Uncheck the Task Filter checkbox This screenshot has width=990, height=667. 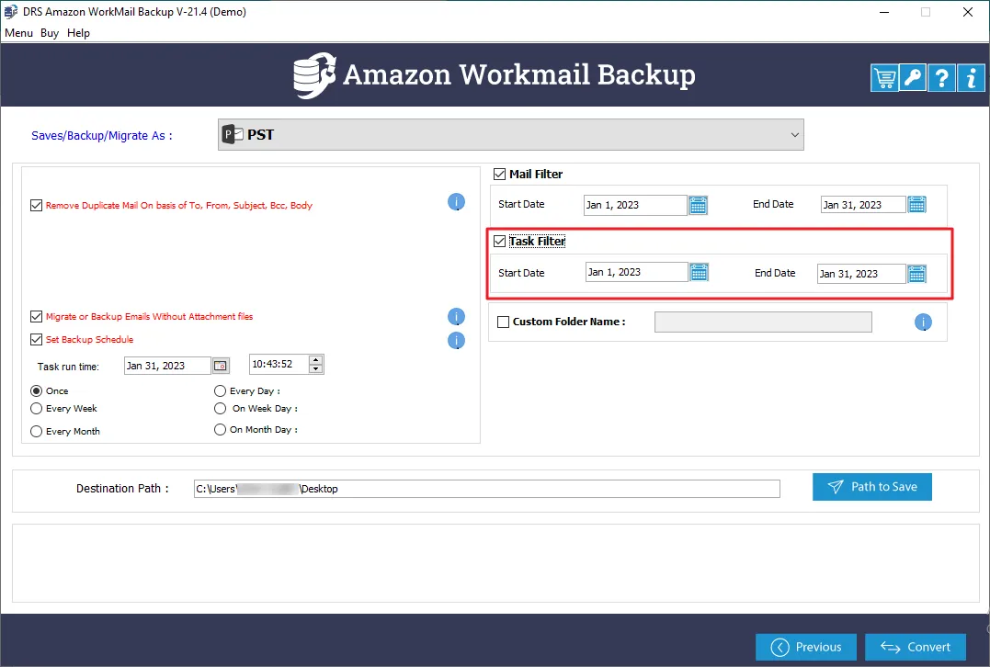coord(499,241)
